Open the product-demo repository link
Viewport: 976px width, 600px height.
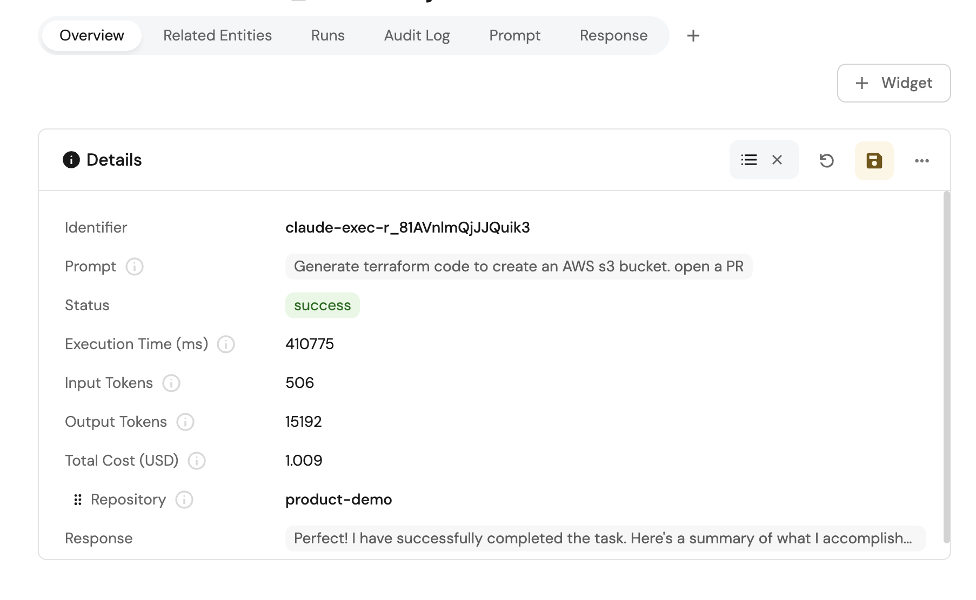point(338,500)
